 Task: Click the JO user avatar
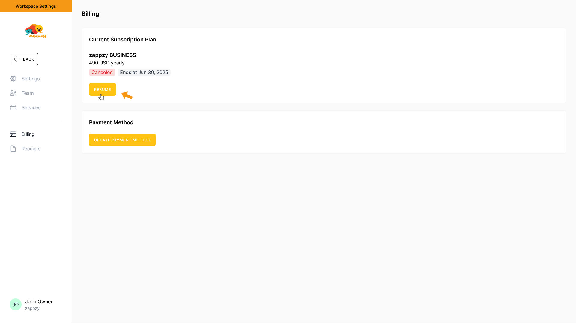[16, 304]
